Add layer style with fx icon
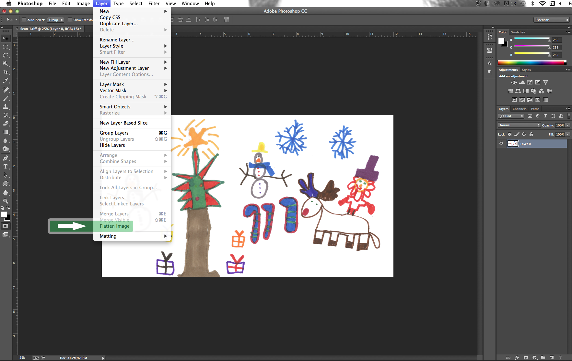The image size is (572, 361). click(x=517, y=358)
